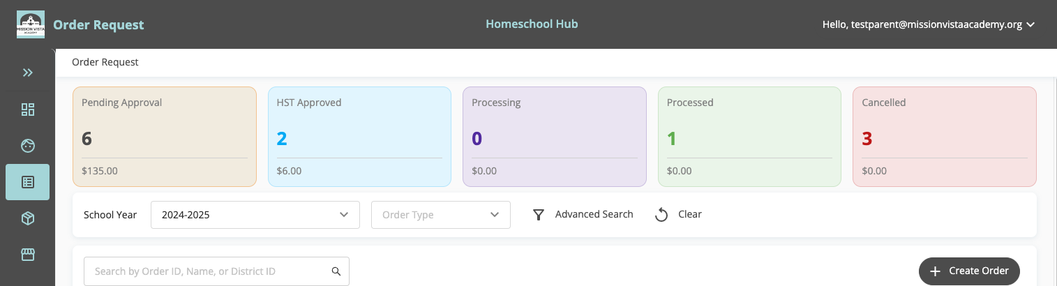Image resolution: width=1057 pixels, height=286 pixels.
Task: Click the Processing count 0
Action: click(x=477, y=139)
